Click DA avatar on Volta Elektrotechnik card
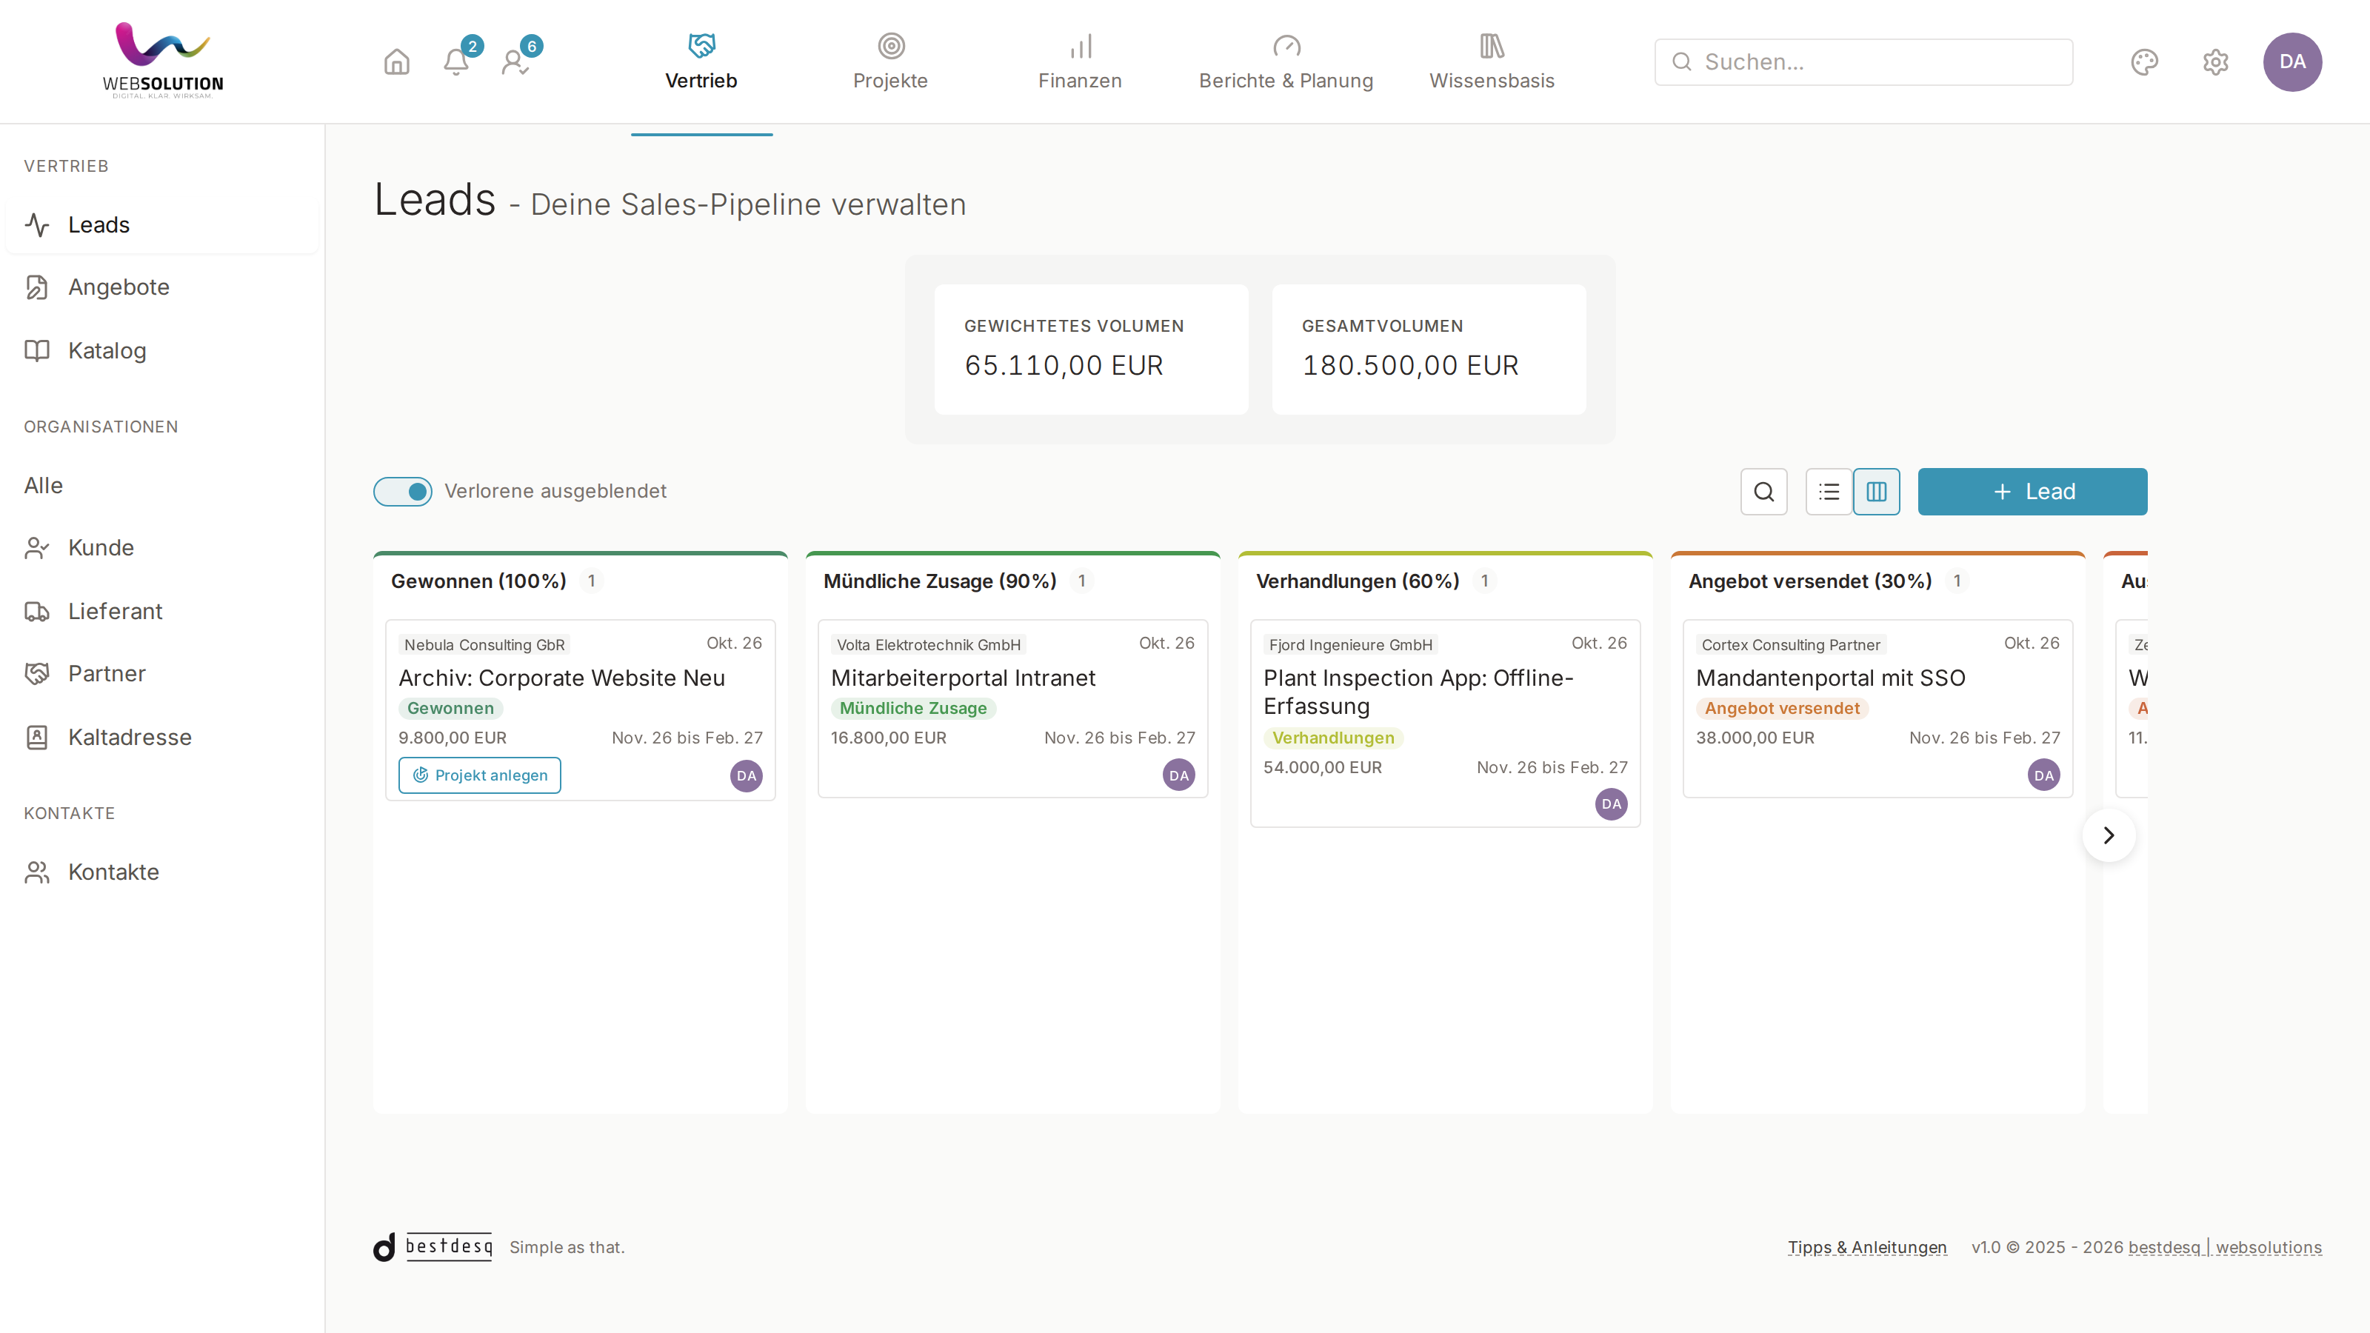 [x=1178, y=775]
